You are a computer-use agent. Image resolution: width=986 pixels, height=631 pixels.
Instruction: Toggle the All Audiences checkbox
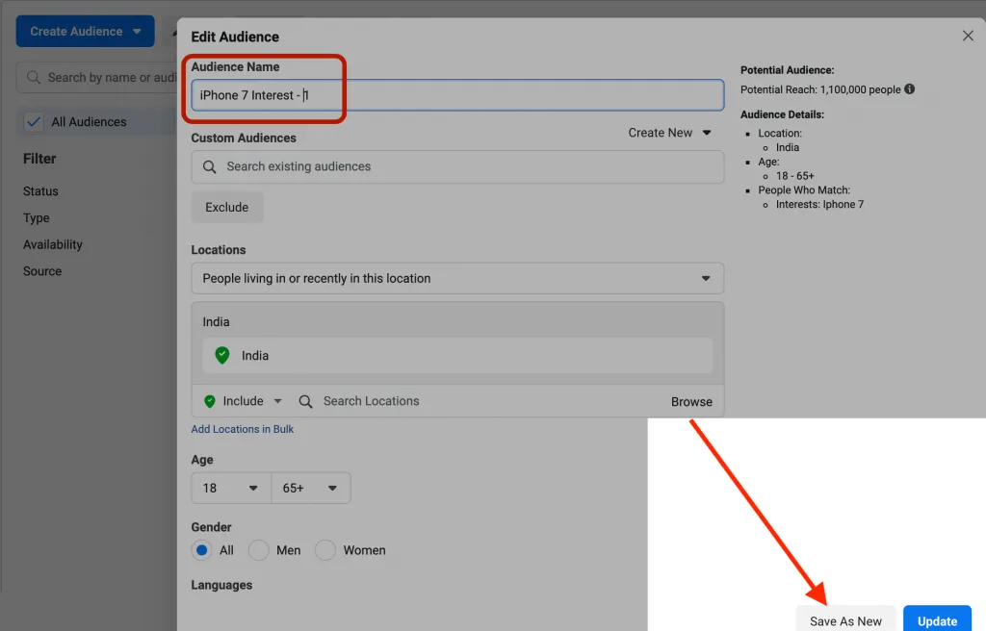click(34, 122)
